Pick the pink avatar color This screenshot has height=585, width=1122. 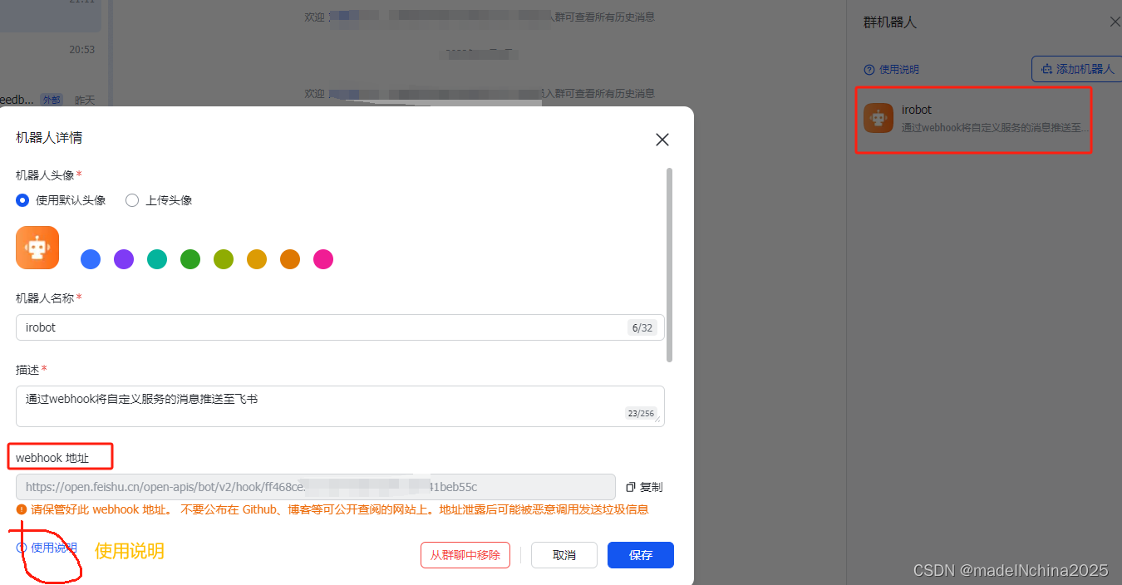[x=323, y=259]
